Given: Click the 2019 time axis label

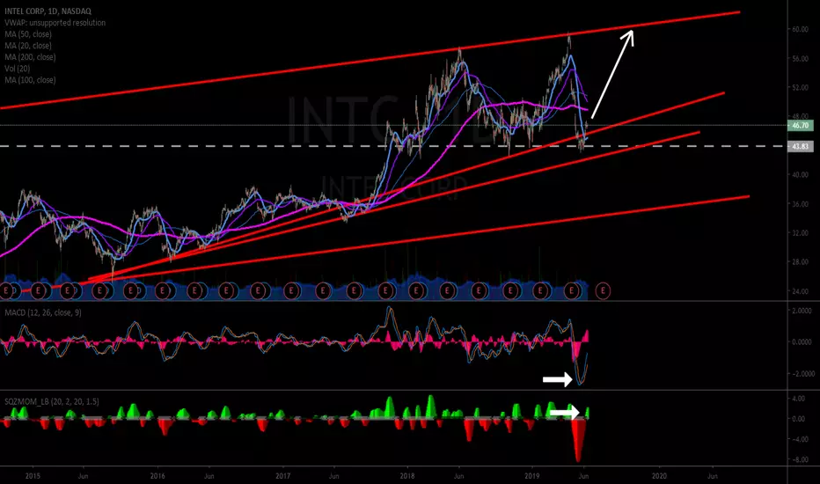Looking at the screenshot, I should pyautogui.click(x=531, y=476).
